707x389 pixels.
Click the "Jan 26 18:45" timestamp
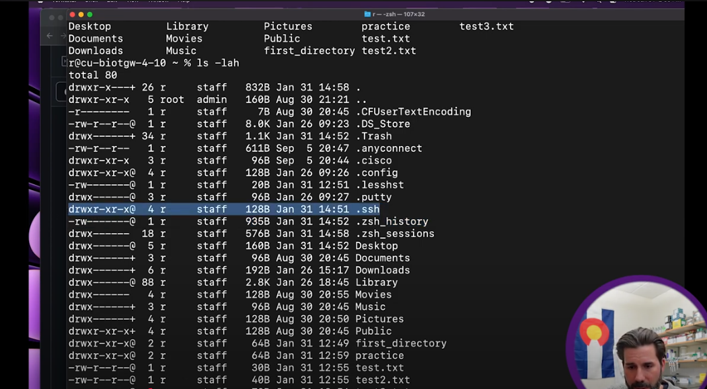pos(313,282)
